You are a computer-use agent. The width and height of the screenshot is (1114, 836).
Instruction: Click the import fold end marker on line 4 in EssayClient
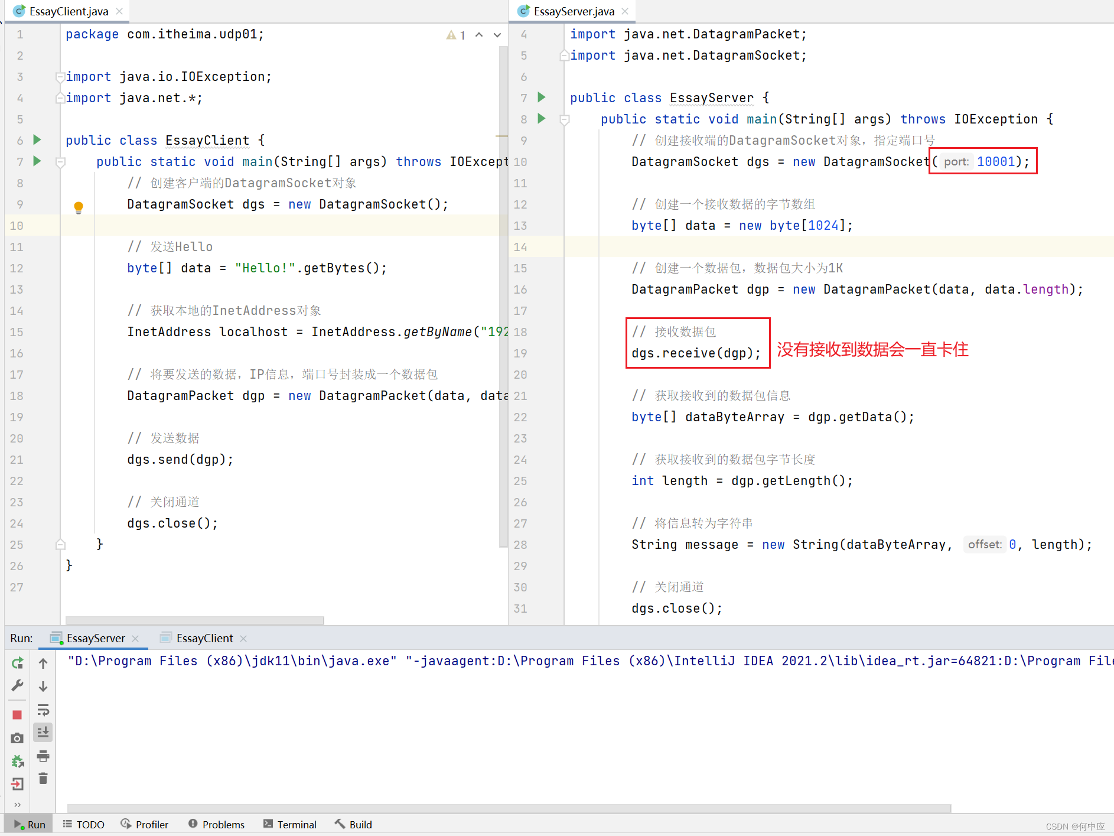coord(60,98)
